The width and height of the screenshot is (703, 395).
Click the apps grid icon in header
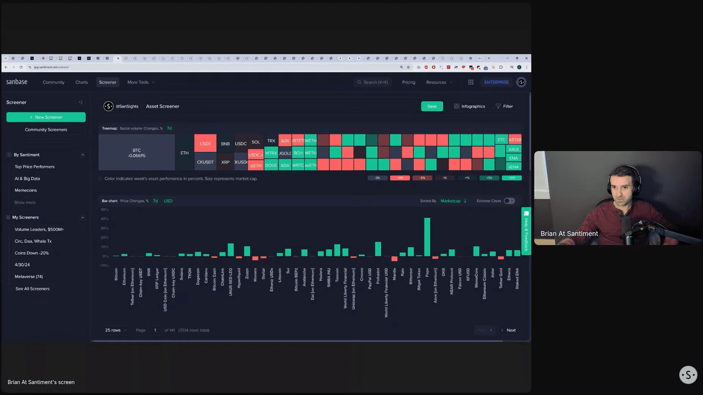(x=470, y=82)
